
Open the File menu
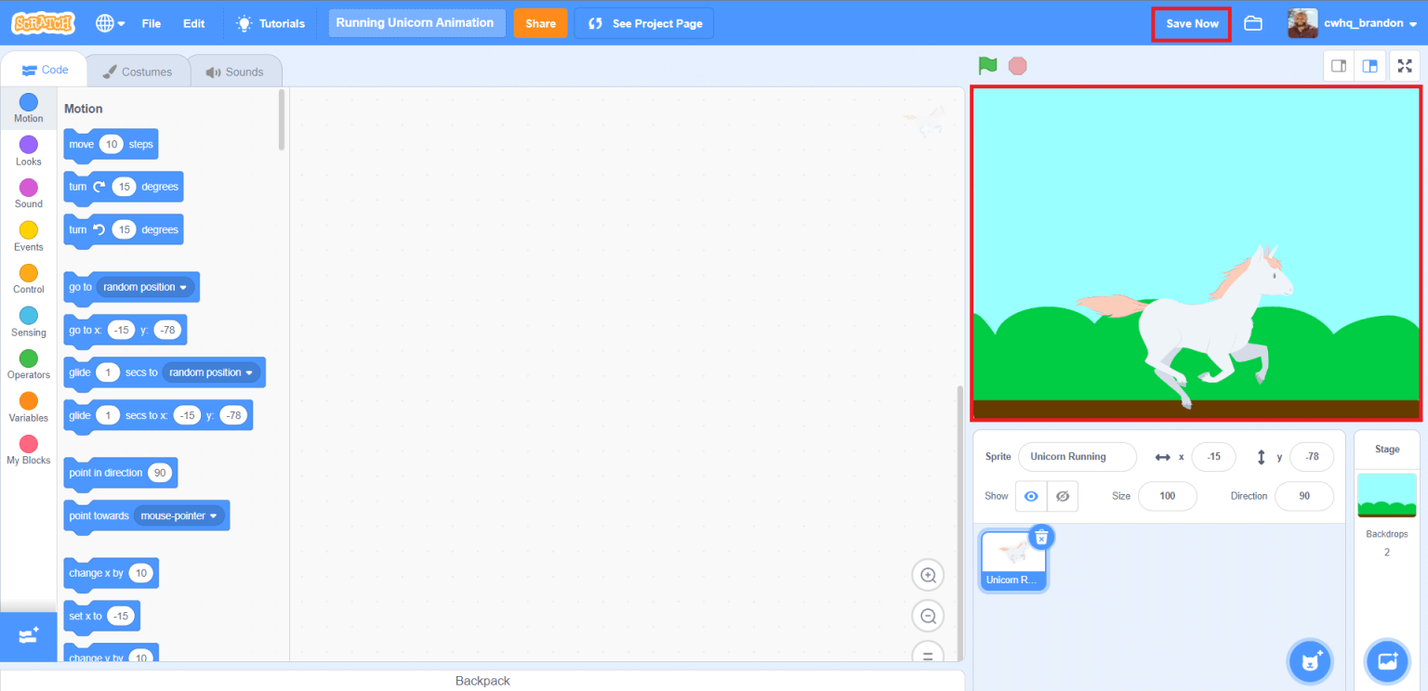click(152, 23)
